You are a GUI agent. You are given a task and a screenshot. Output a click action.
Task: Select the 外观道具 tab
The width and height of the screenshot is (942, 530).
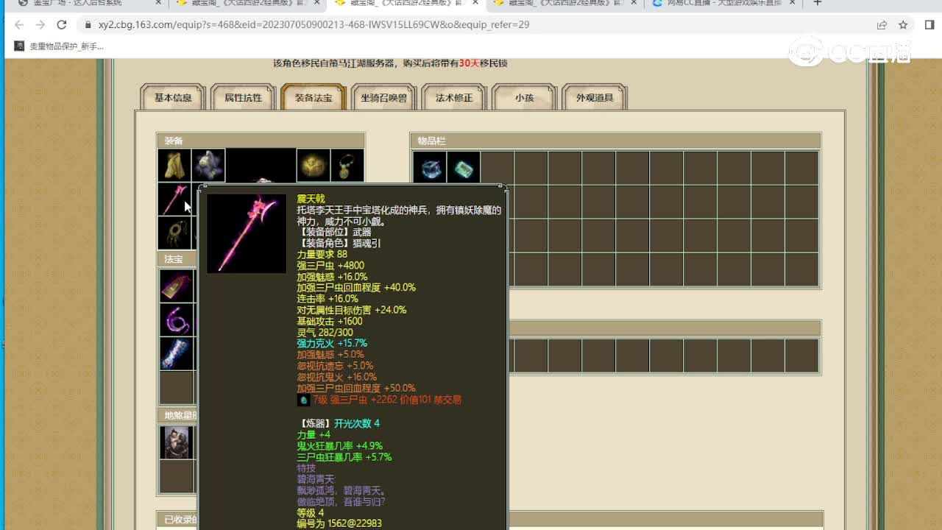[x=595, y=98]
